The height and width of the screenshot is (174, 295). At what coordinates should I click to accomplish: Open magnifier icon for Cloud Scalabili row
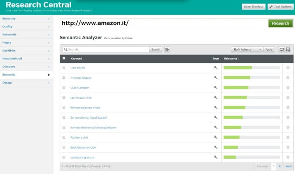point(216,117)
